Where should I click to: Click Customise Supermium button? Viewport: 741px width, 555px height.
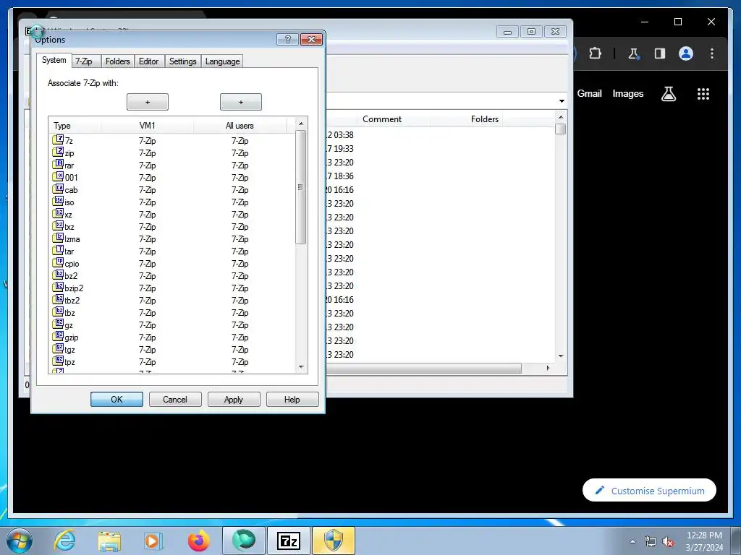coord(649,491)
